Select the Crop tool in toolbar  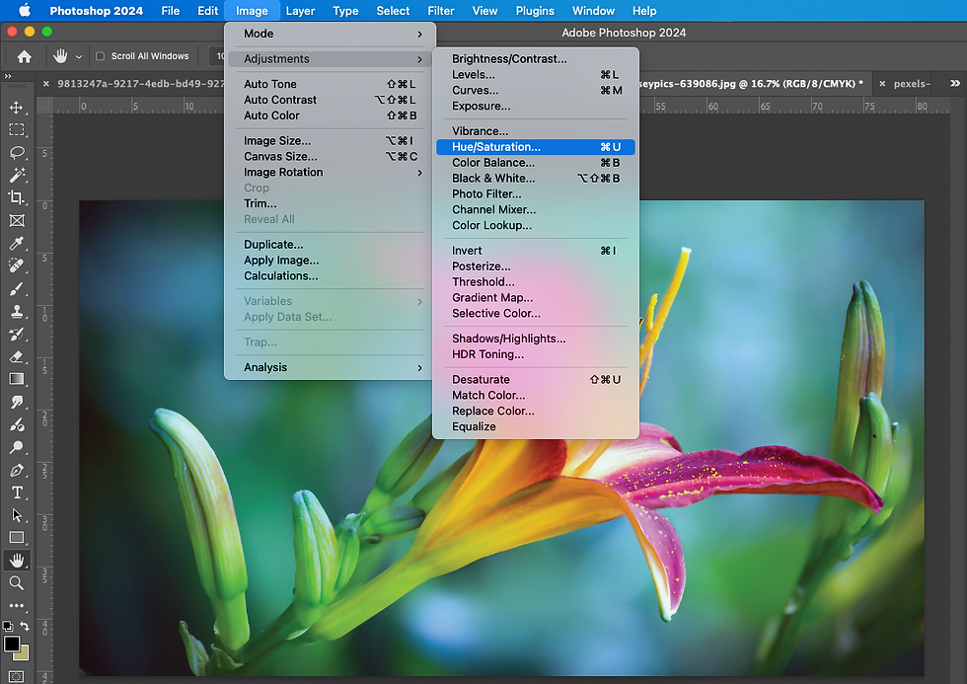pyautogui.click(x=17, y=197)
